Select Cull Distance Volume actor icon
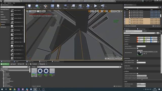This screenshot has height=91, width=162. (12, 22)
